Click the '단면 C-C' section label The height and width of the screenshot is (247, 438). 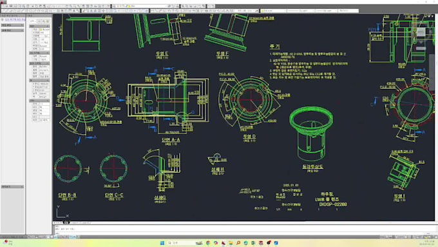pyautogui.click(x=114, y=195)
